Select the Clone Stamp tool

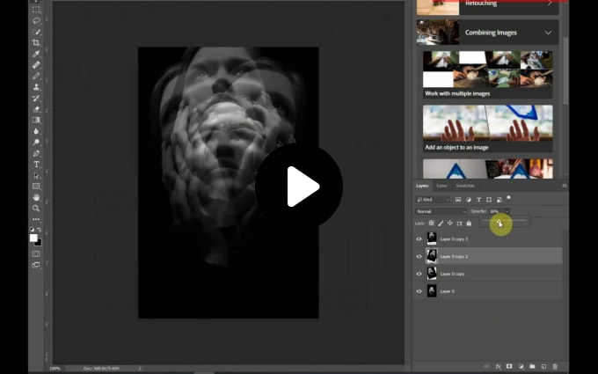[36, 87]
